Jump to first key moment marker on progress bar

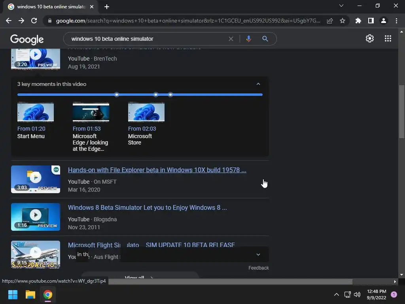(x=117, y=95)
